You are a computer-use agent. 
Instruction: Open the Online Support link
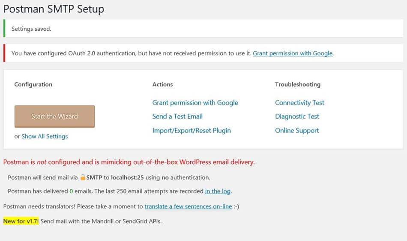click(x=297, y=130)
